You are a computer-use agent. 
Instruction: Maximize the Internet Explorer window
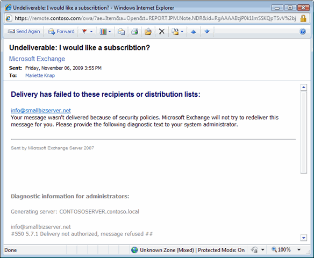(x=290, y=8)
